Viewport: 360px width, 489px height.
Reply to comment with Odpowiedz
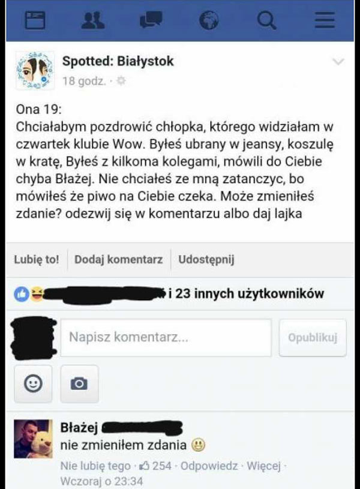[x=209, y=466]
